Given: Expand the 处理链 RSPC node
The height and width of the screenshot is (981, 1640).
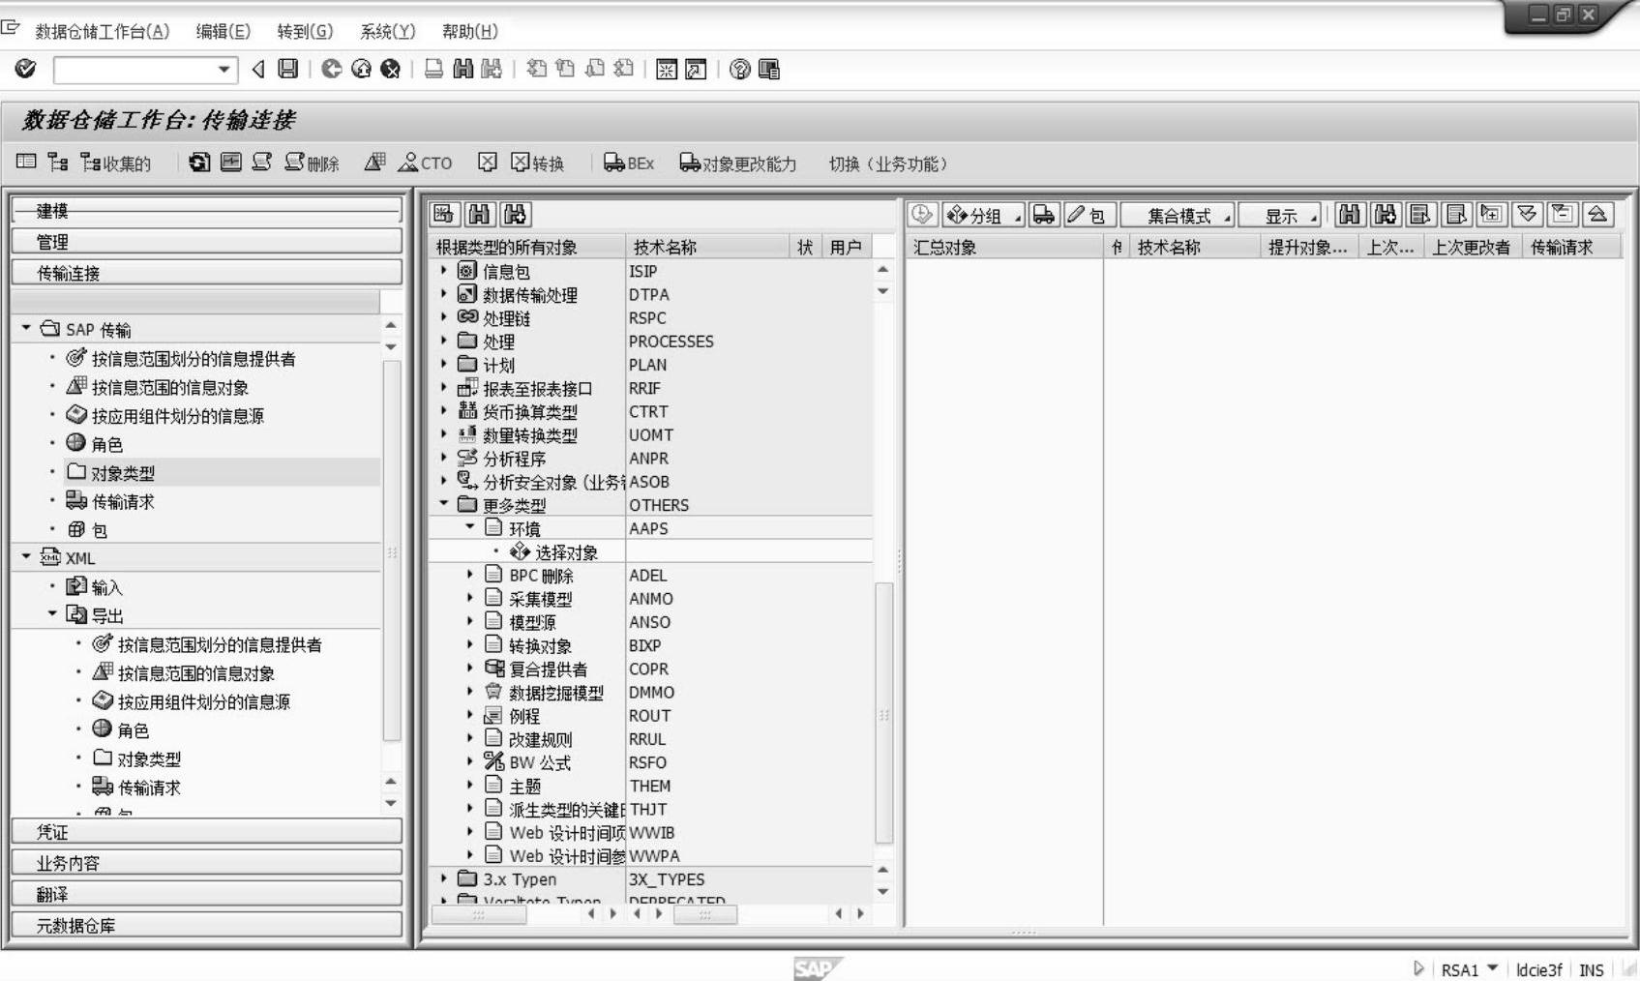Looking at the screenshot, I should [x=444, y=317].
